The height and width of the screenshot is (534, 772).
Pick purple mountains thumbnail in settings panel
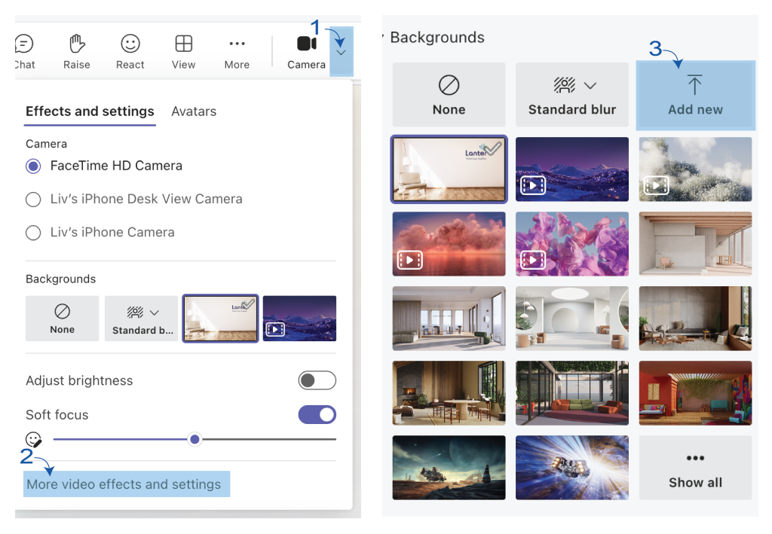299,319
